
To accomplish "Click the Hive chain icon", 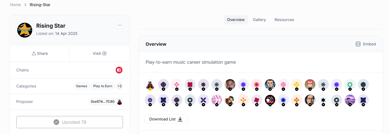I will 119,70.
